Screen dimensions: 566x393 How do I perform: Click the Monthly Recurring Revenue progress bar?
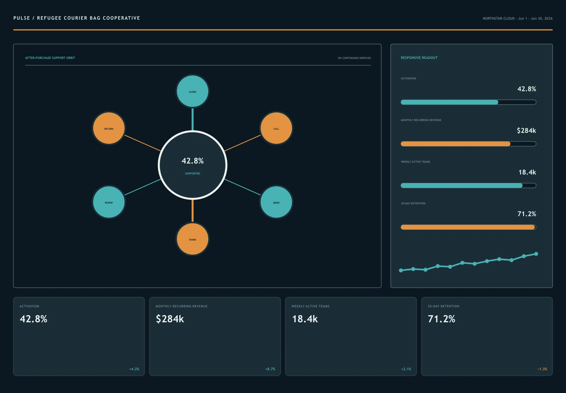coord(469,144)
